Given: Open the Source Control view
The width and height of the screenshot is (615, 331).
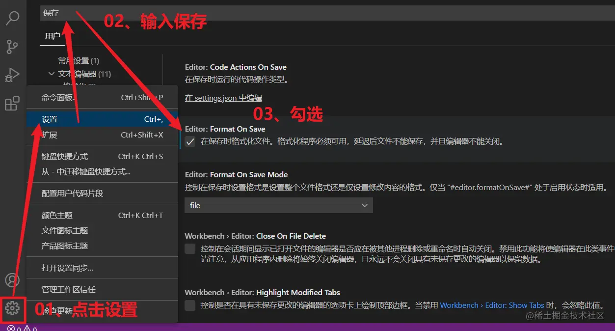Looking at the screenshot, I should 12,47.
